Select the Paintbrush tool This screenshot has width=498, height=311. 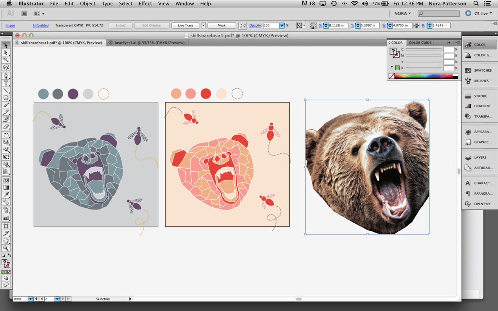click(x=6, y=104)
